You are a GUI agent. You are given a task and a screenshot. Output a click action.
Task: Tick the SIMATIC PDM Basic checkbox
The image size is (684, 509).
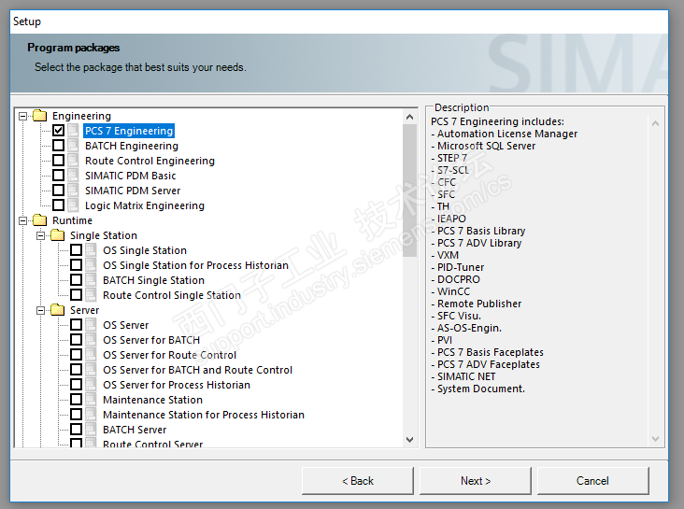(59, 176)
